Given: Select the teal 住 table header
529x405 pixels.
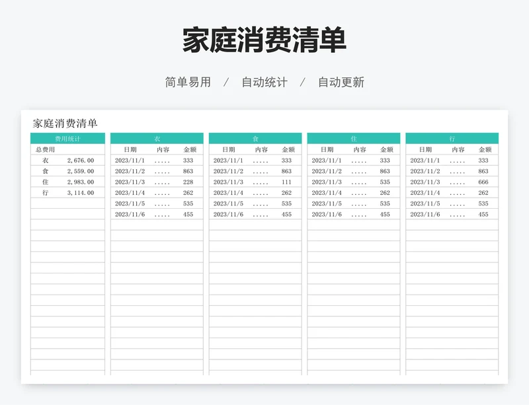Looking at the screenshot, I should [x=354, y=139].
